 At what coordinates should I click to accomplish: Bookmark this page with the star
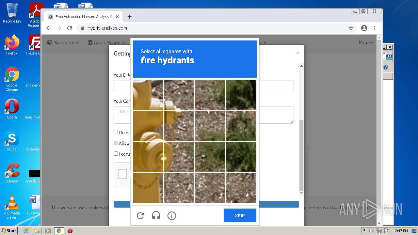(x=351, y=28)
